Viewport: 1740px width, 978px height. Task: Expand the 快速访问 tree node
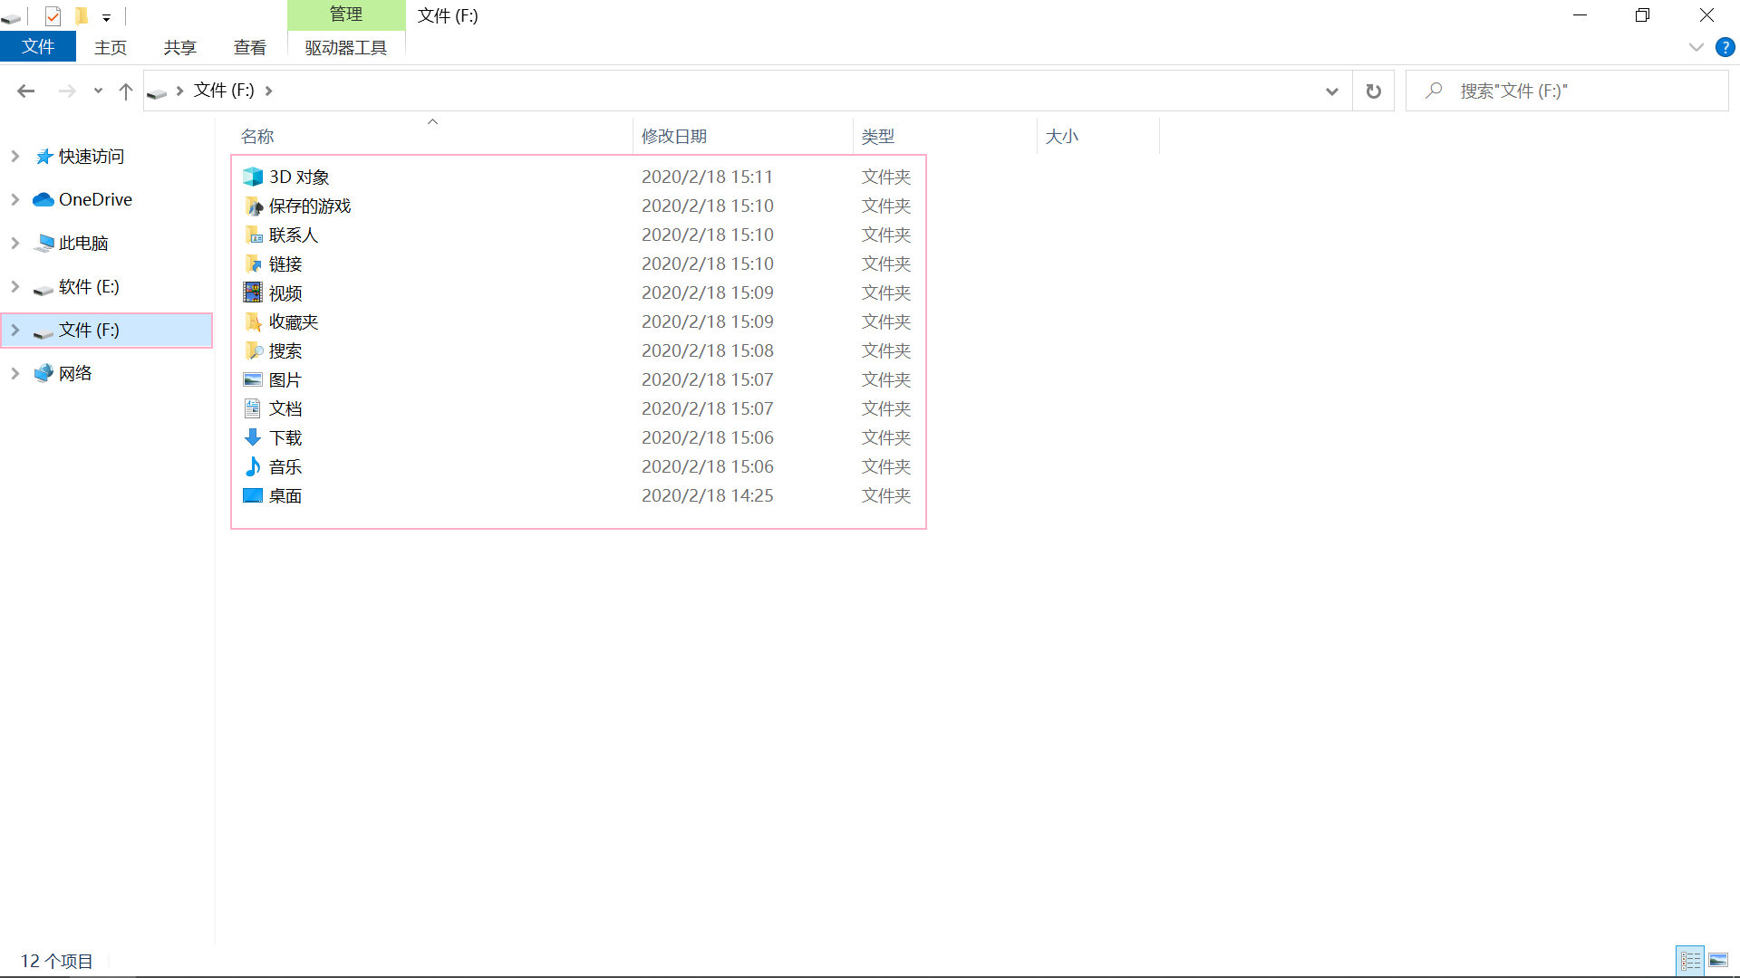(15, 156)
